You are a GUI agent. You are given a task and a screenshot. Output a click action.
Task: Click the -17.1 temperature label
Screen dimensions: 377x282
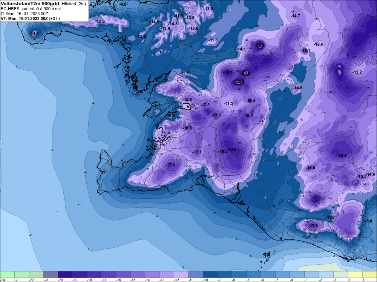click(x=197, y=152)
